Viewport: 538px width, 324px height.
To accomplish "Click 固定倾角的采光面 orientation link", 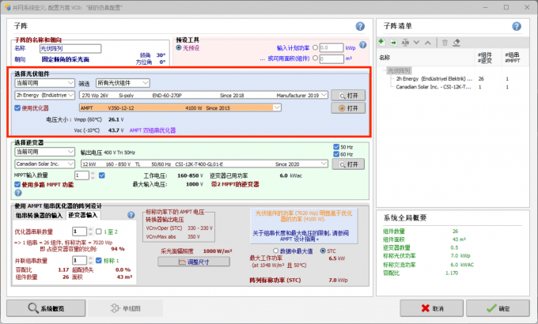I will click(x=65, y=59).
